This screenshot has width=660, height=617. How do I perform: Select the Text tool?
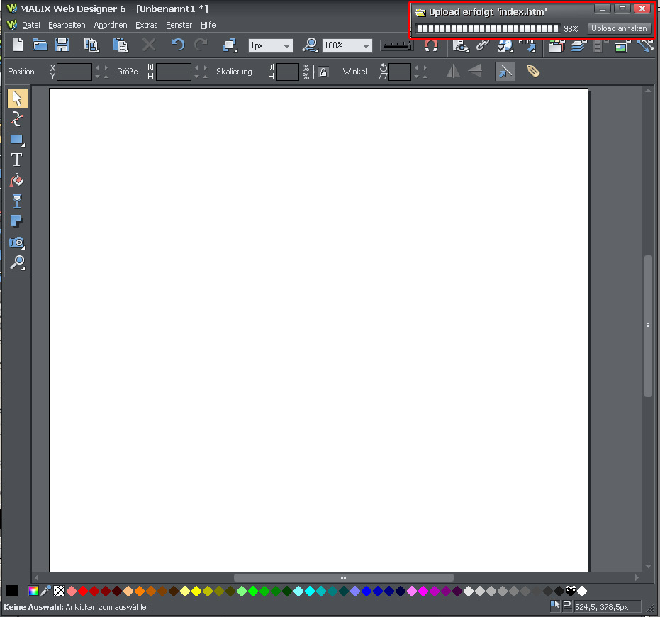click(x=17, y=160)
